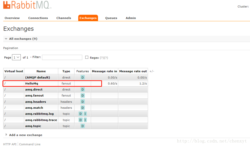Click the second (?) Regex help link
The height and width of the screenshot is (146, 250).
(x=106, y=58)
